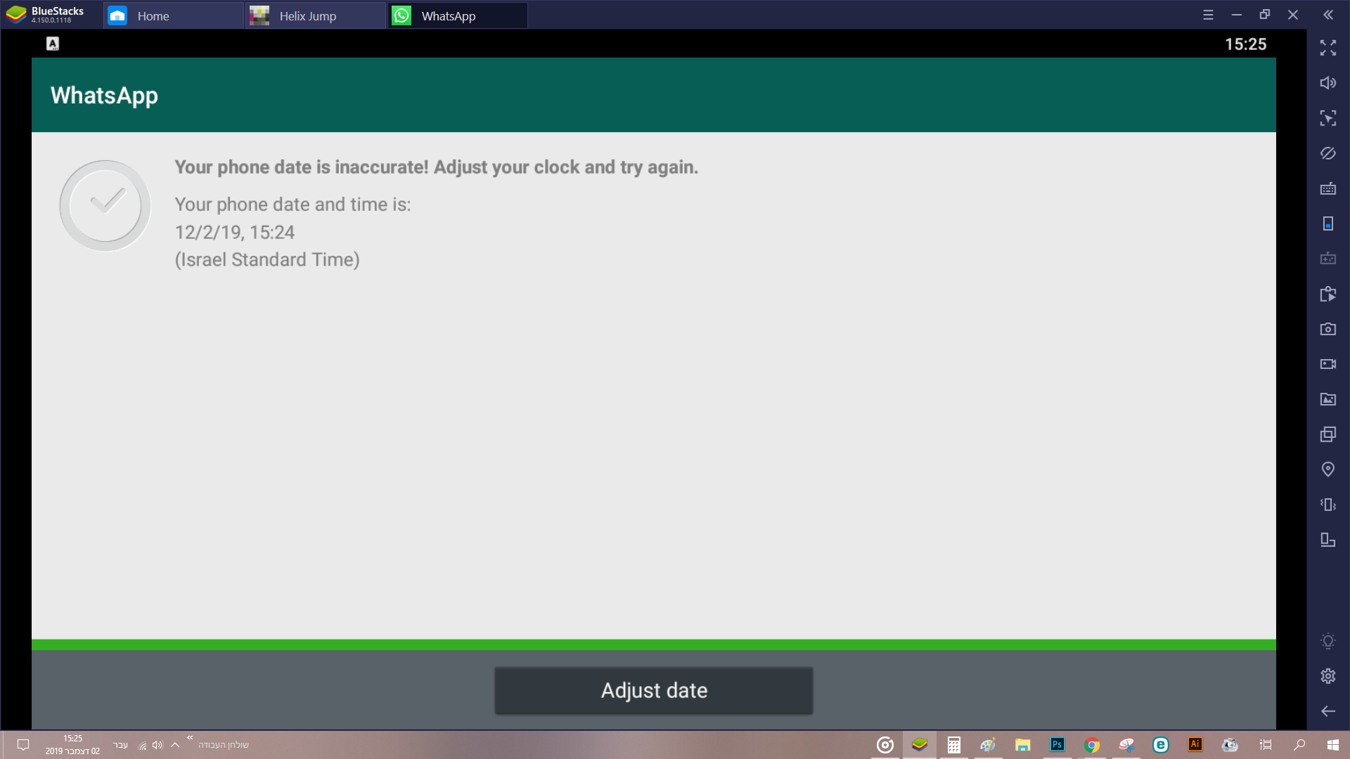Start screen recording with video icon
This screenshot has height=759, width=1350.
(x=1327, y=364)
